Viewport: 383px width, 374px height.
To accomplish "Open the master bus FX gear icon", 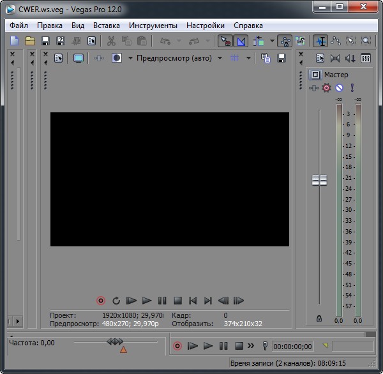I will pyautogui.click(x=327, y=88).
